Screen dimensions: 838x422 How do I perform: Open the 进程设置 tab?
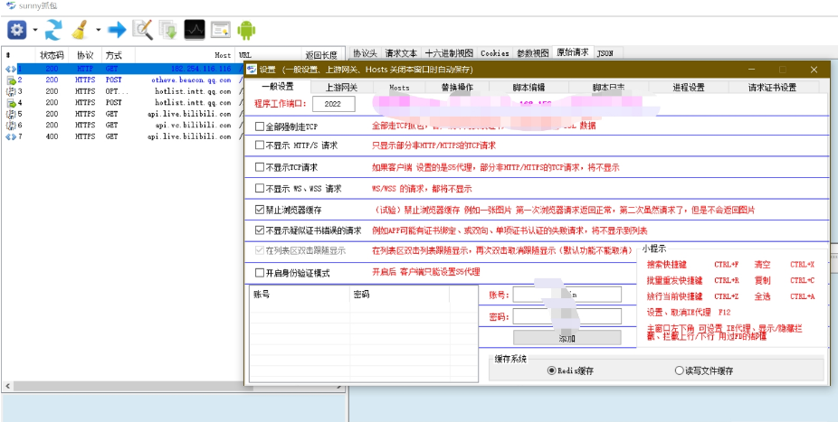(689, 88)
